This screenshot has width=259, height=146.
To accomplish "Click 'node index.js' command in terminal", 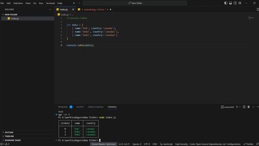I will click(x=107, y=117).
